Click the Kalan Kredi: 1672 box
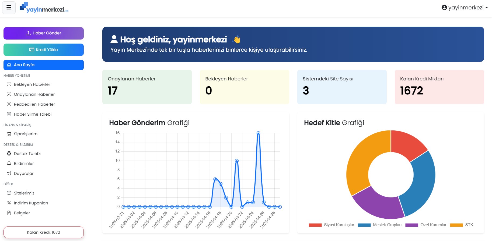Screen dimensions: 492x241 point(44,232)
